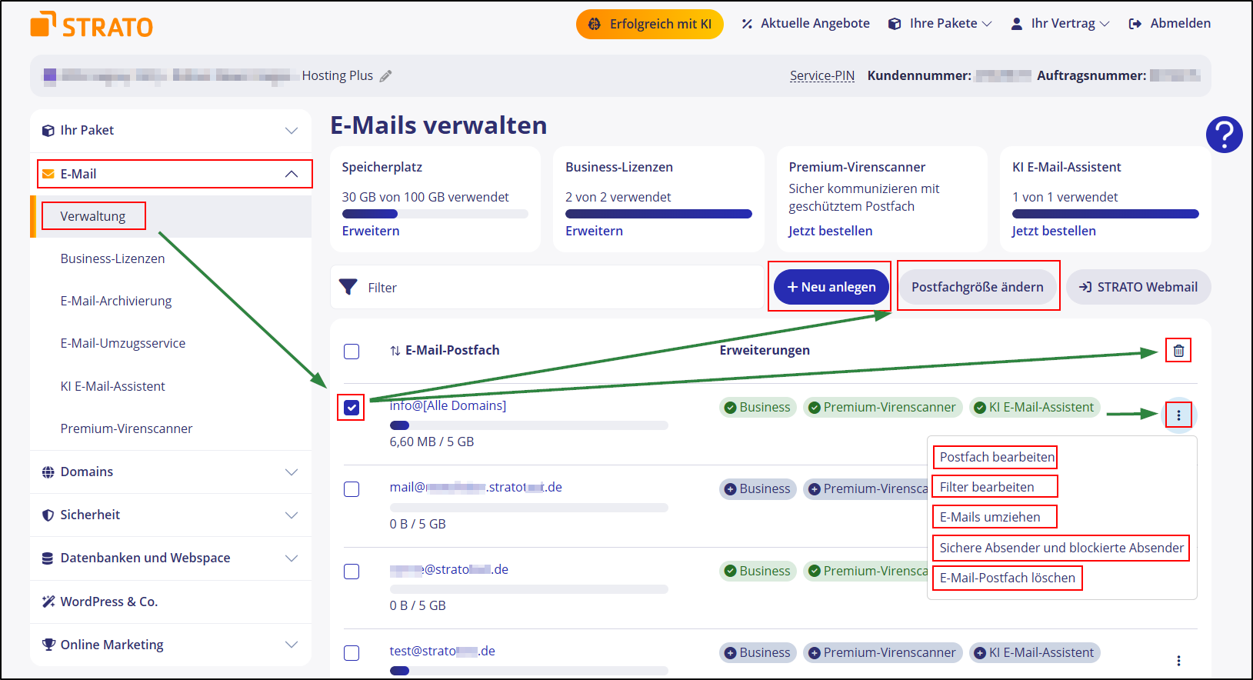Click Premium-Virenscanner badge in info@ row

click(x=883, y=407)
